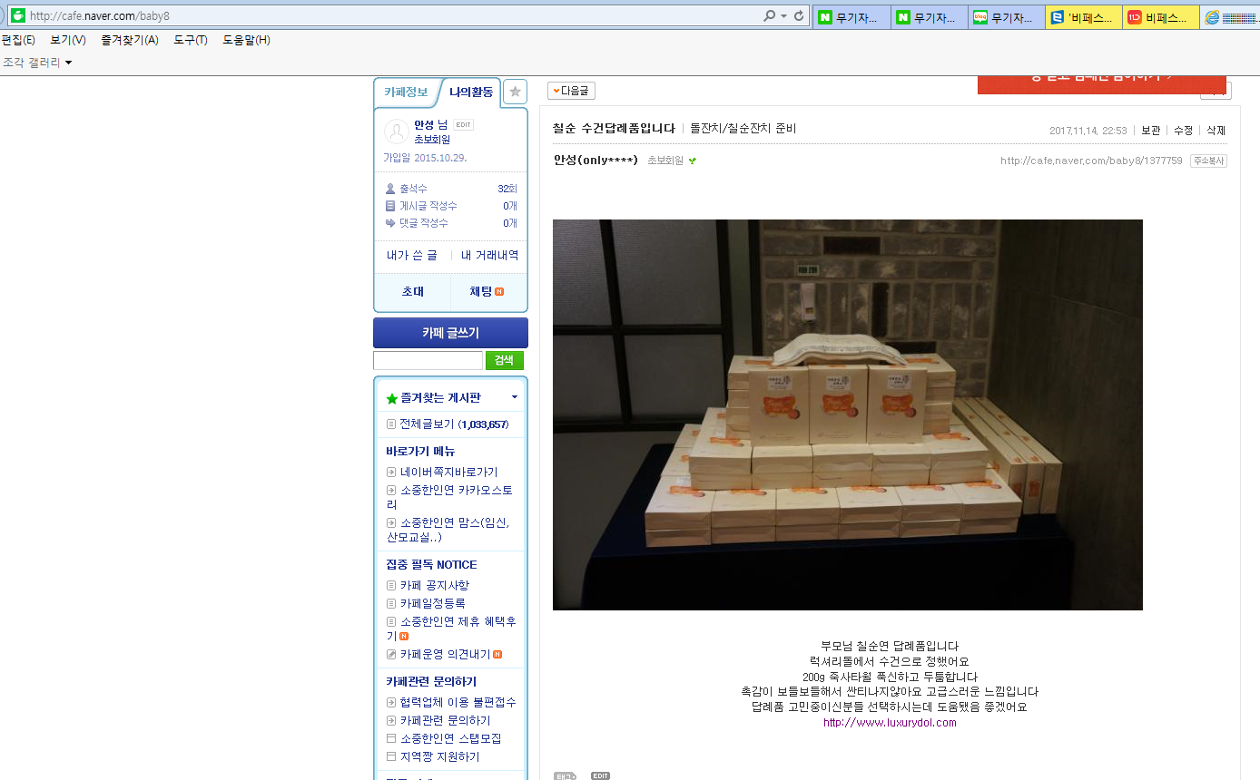
Task: Switch to the 비페스 red-icon tab
Action: pyautogui.click(x=1161, y=17)
